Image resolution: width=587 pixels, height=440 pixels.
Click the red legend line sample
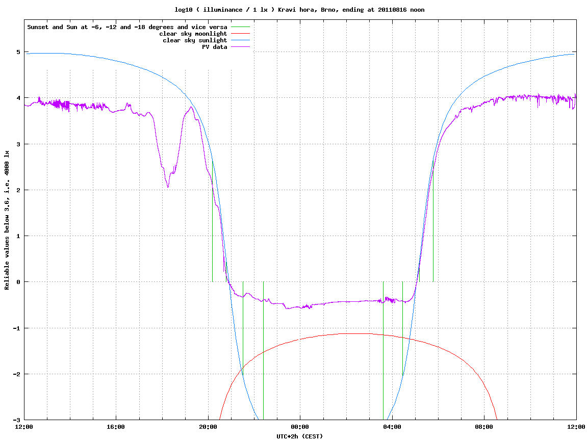click(240, 34)
